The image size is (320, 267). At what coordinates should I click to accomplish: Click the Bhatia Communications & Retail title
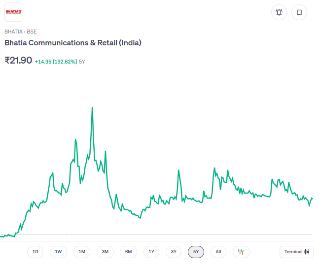click(73, 43)
